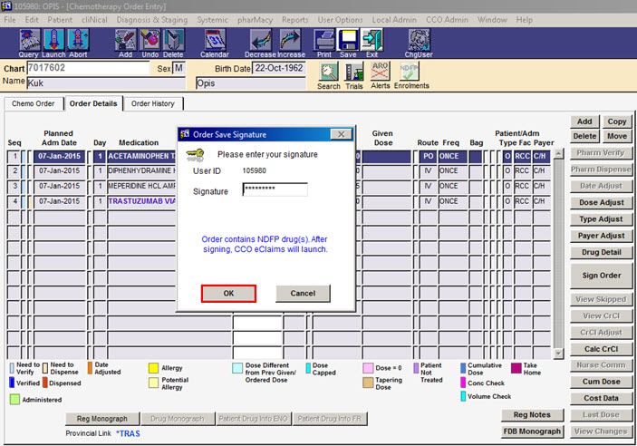Click the Save floppy disk icon

[x=348, y=40]
